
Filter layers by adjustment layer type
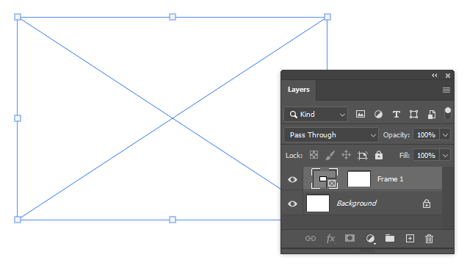tap(378, 115)
